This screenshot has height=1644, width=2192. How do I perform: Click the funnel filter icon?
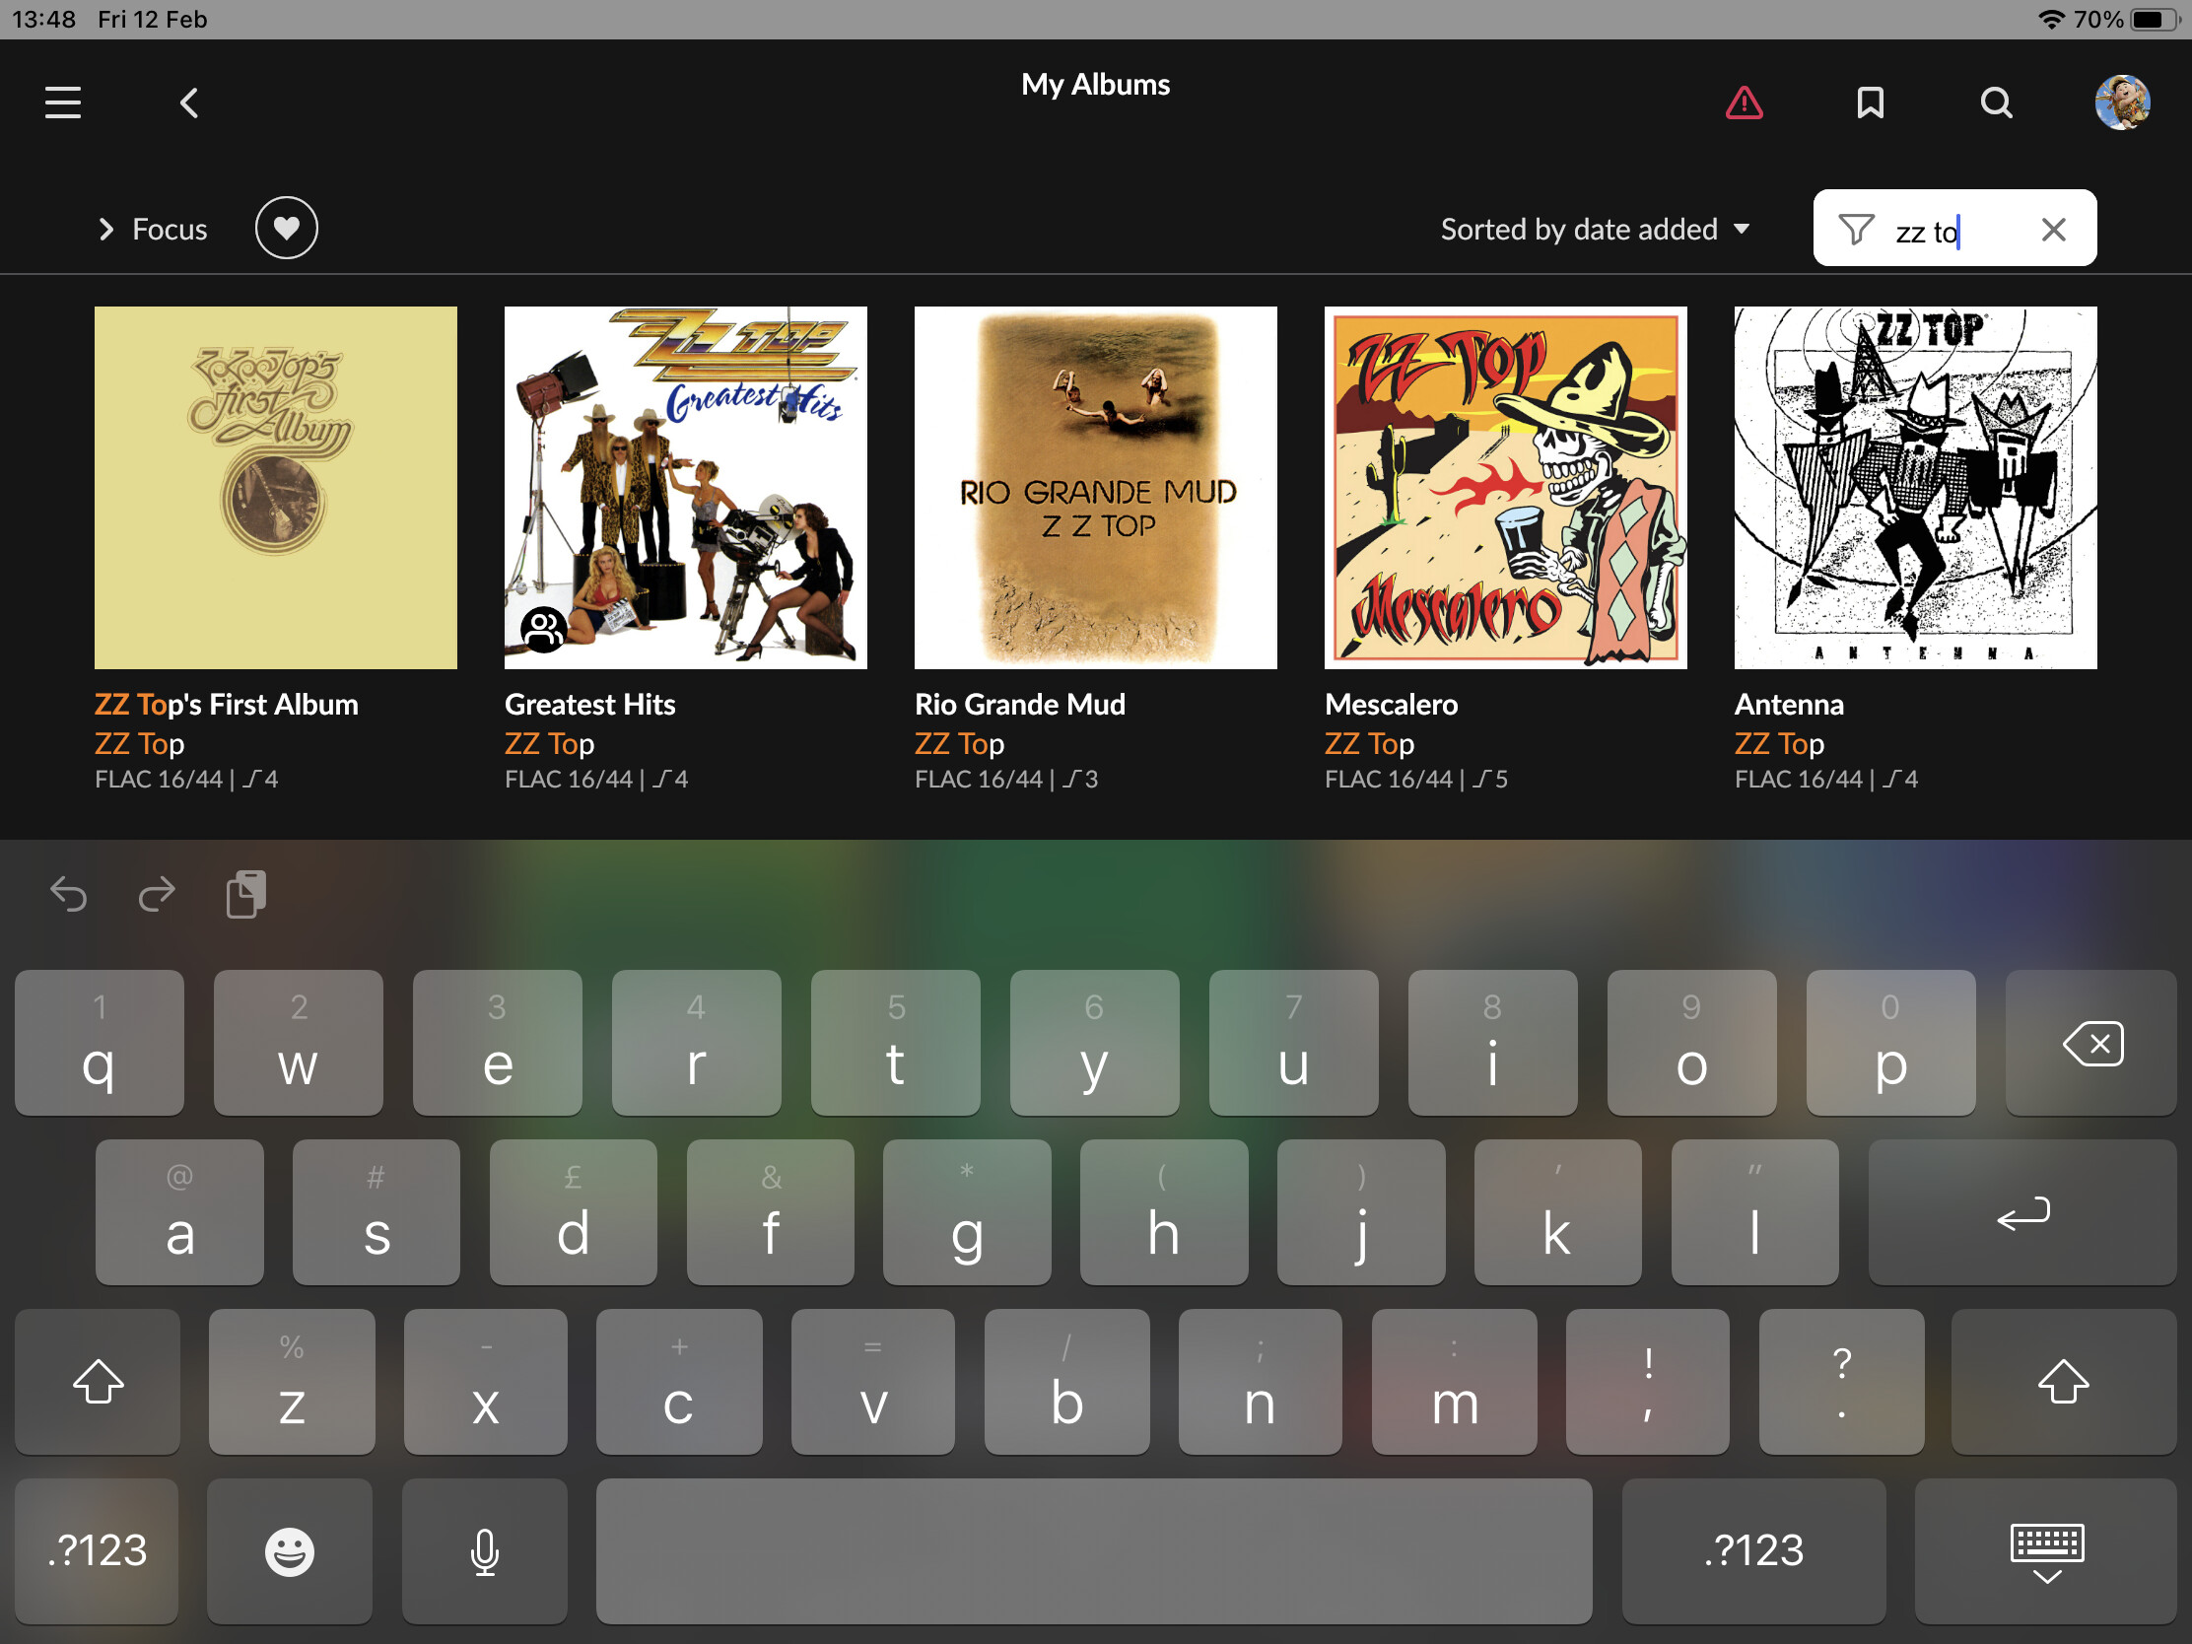[1855, 229]
